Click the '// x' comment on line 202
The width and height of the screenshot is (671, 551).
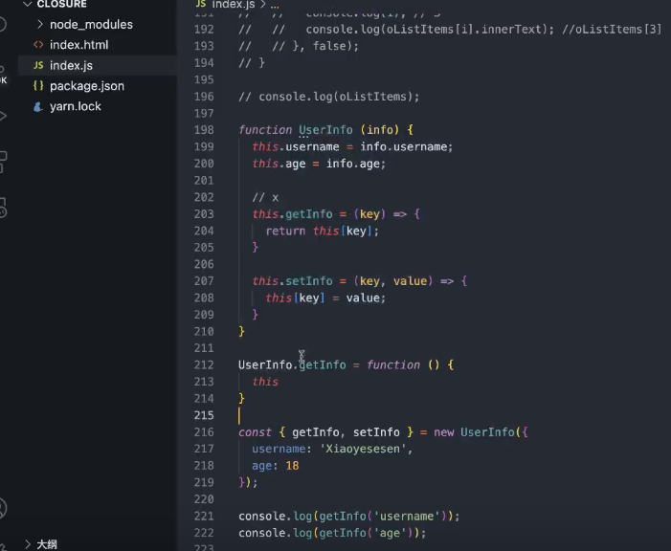[x=265, y=198]
